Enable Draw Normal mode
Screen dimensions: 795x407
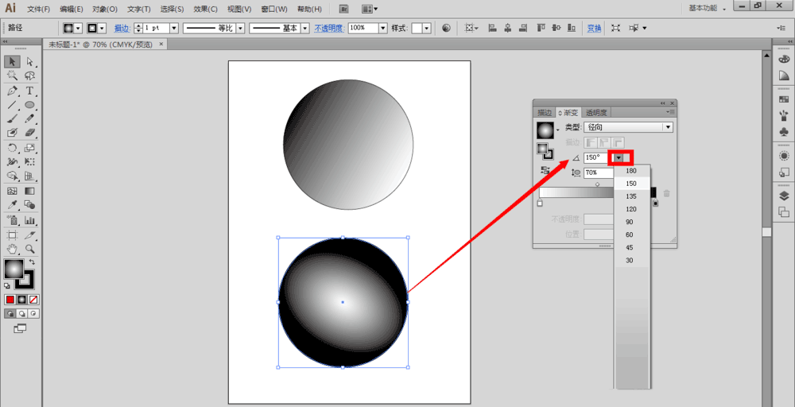pos(10,314)
